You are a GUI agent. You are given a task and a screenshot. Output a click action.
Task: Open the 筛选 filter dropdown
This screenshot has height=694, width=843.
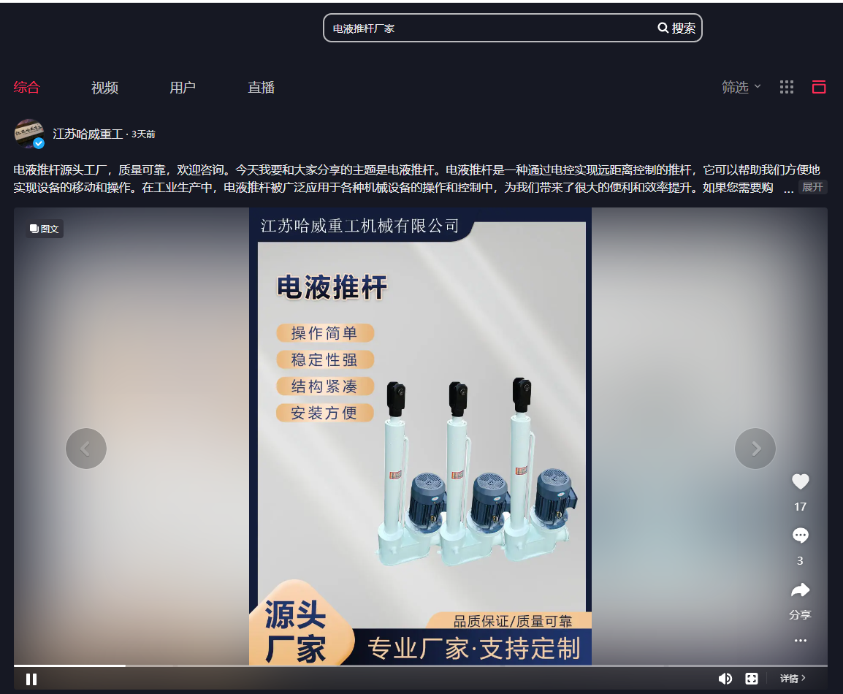(x=741, y=87)
